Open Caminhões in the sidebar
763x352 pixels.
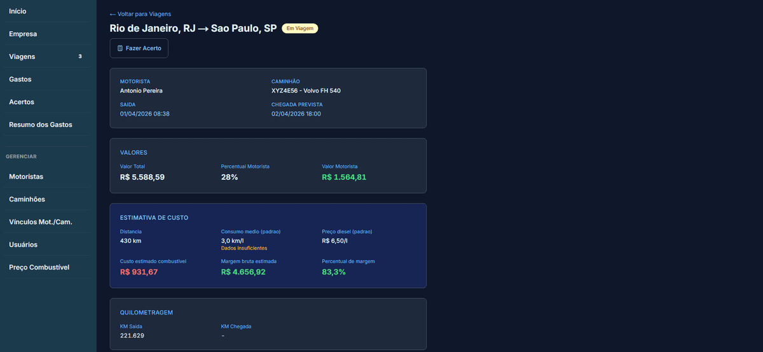pyautogui.click(x=27, y=200)
